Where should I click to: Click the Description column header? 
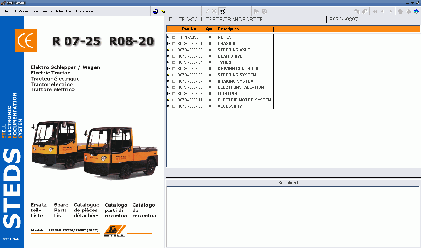[x=245, y=29]
